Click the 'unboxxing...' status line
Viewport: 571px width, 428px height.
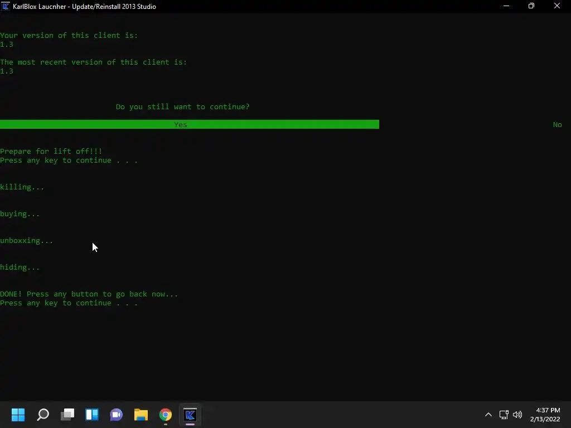click(x=26, y=241)
